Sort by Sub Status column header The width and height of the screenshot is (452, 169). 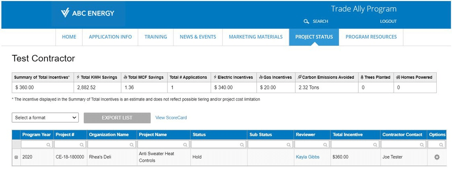pyautogui.click(x=270, y=135)
